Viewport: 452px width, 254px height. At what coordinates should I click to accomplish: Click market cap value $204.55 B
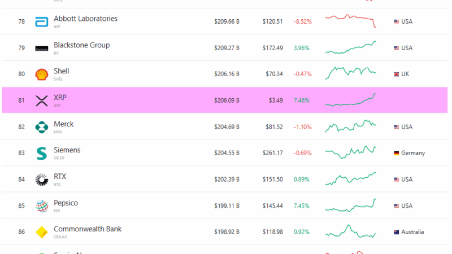pyautogui.click(x=227, y=153)
